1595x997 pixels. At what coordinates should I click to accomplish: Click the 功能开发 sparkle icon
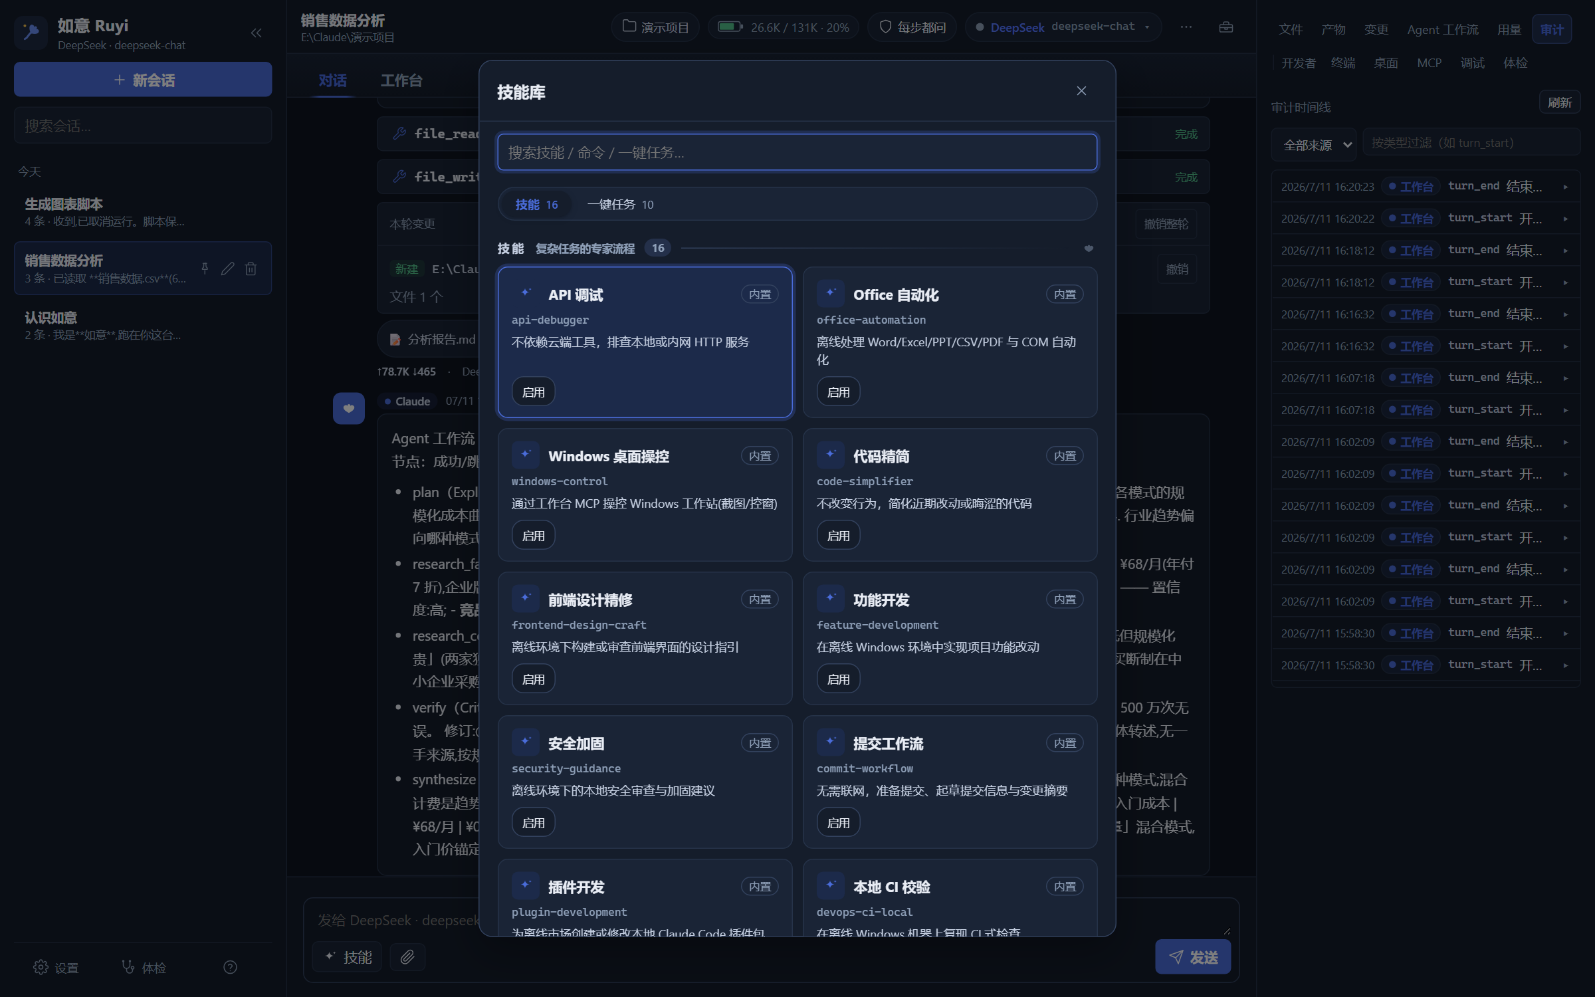coord(830,598)
